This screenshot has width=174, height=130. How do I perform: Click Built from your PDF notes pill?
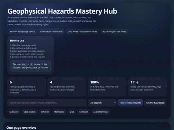tap(114, 31)
